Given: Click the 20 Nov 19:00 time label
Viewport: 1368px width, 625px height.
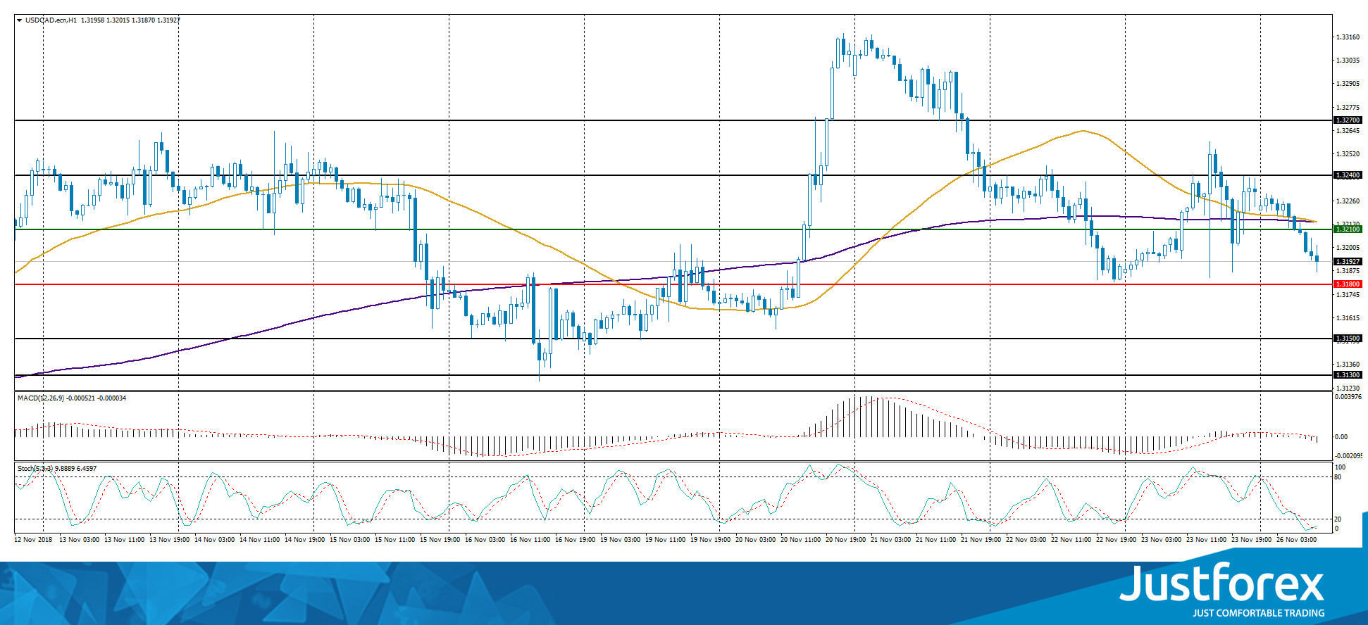Looking at the screenshot, I should point(845,540).
